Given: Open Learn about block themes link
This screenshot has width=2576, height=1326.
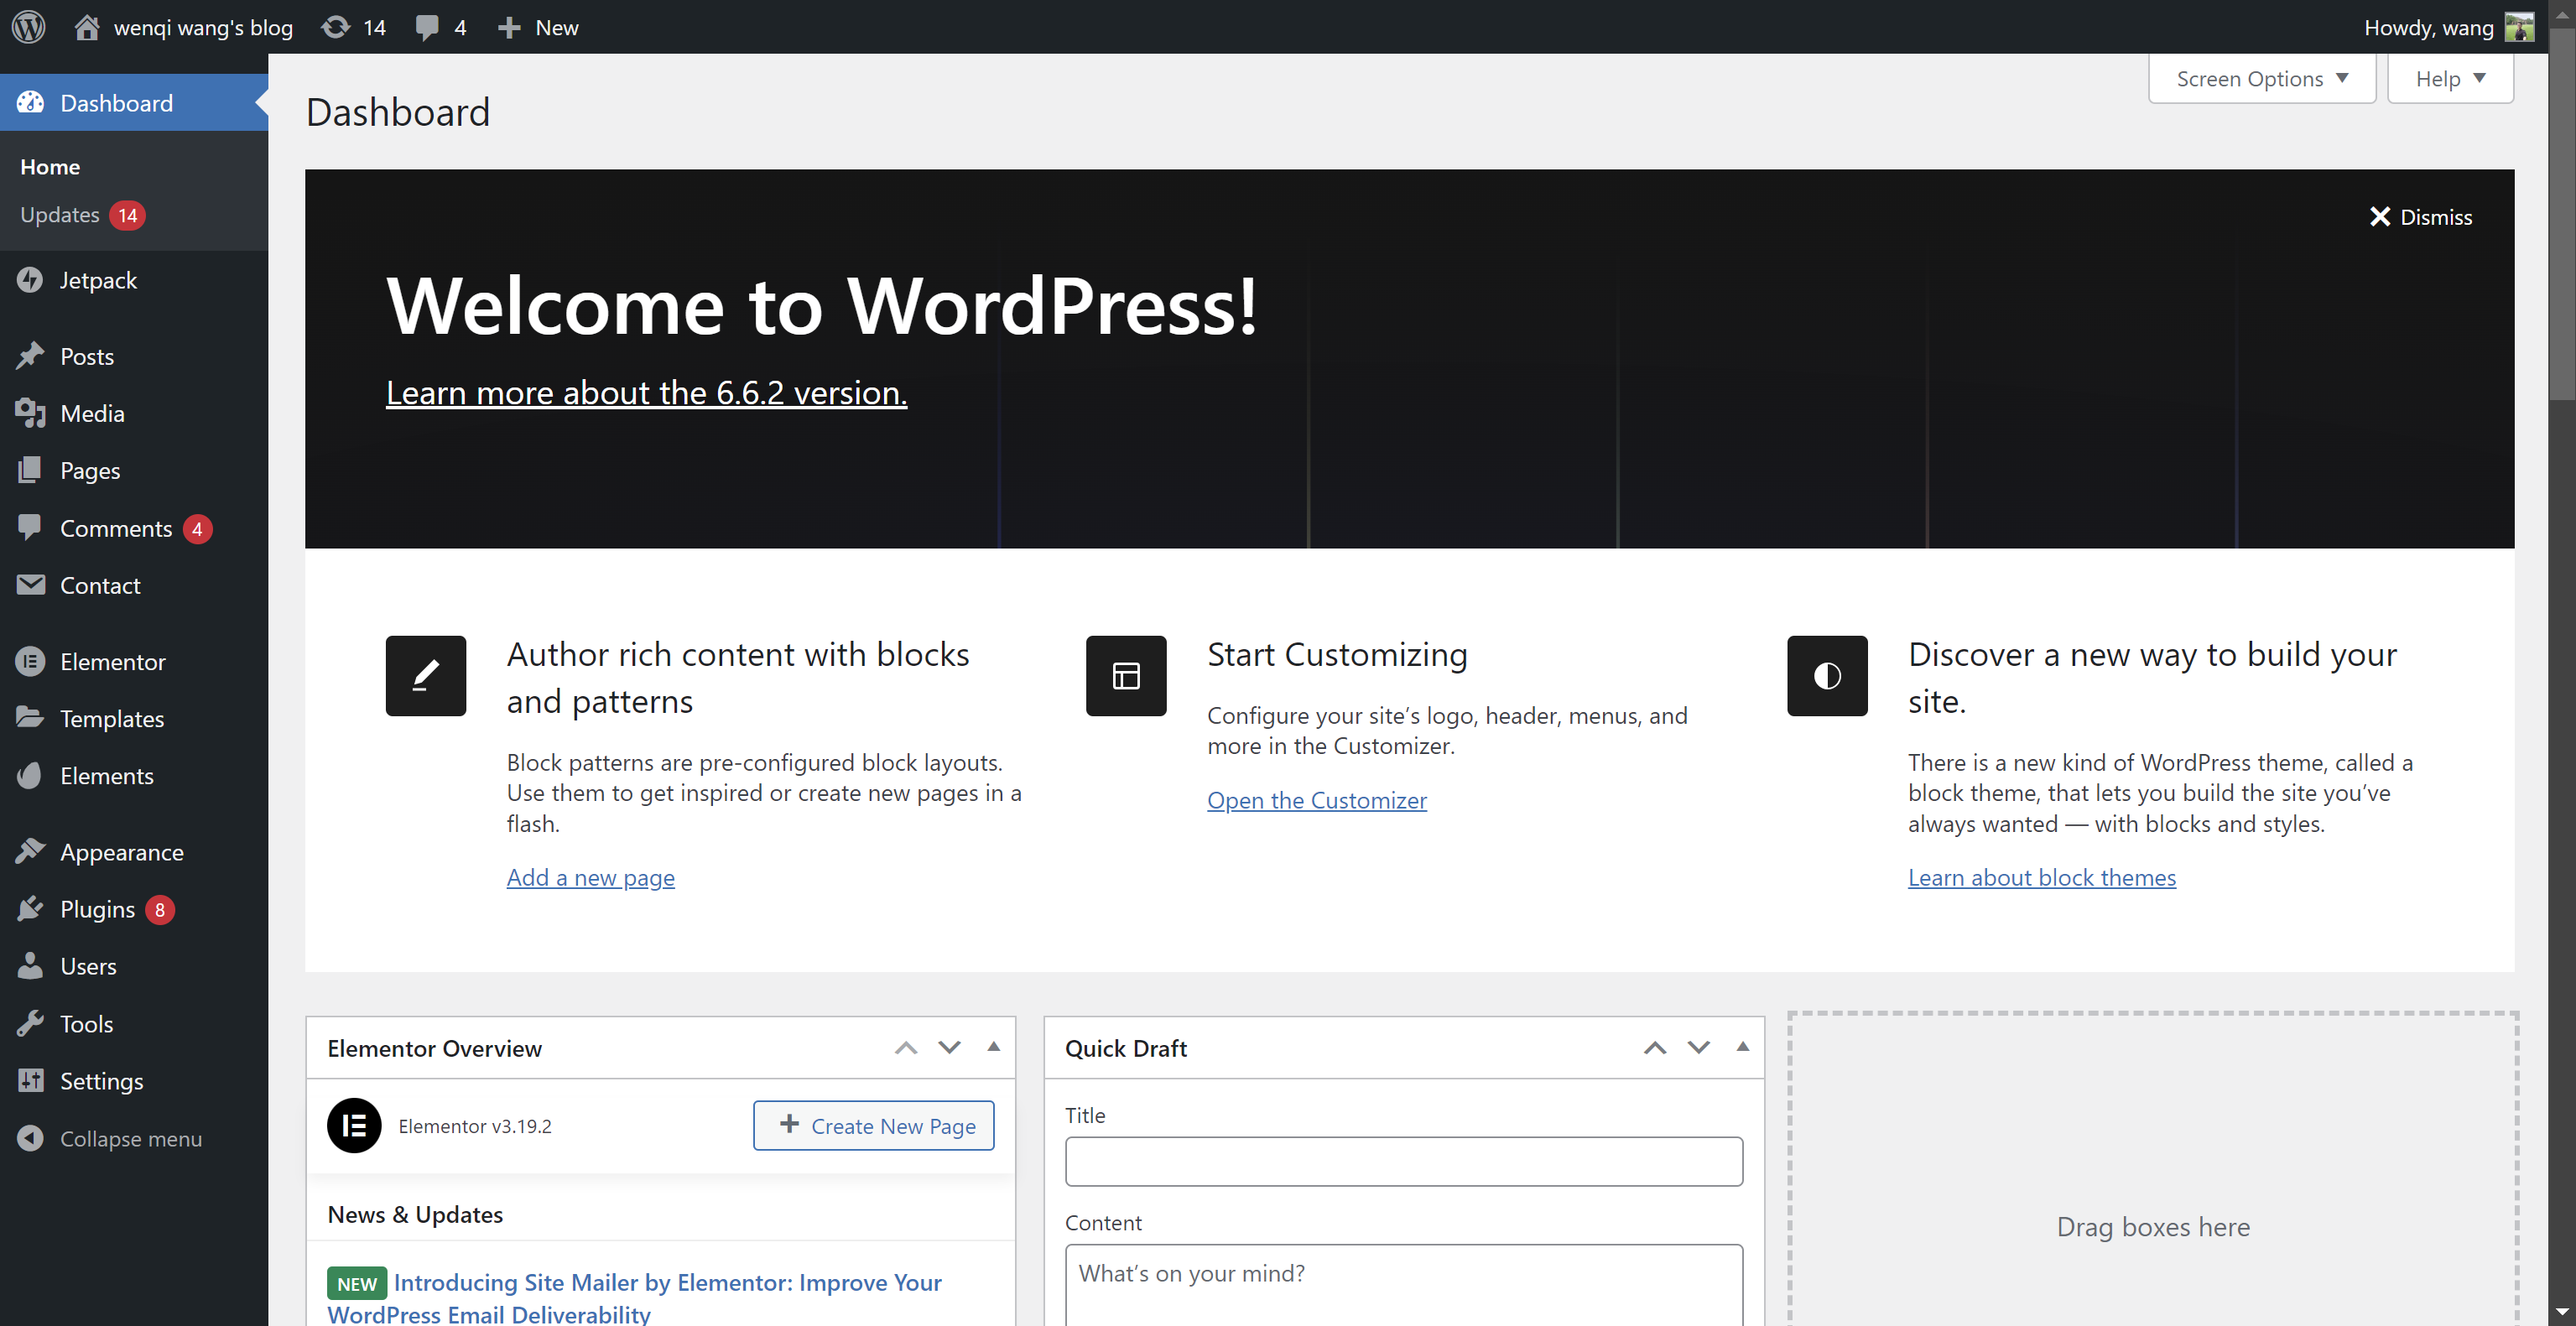Looking at the screenshot, I should (2041, 877).
